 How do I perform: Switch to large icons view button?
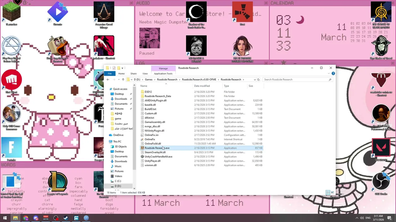[x=333, y=193]
